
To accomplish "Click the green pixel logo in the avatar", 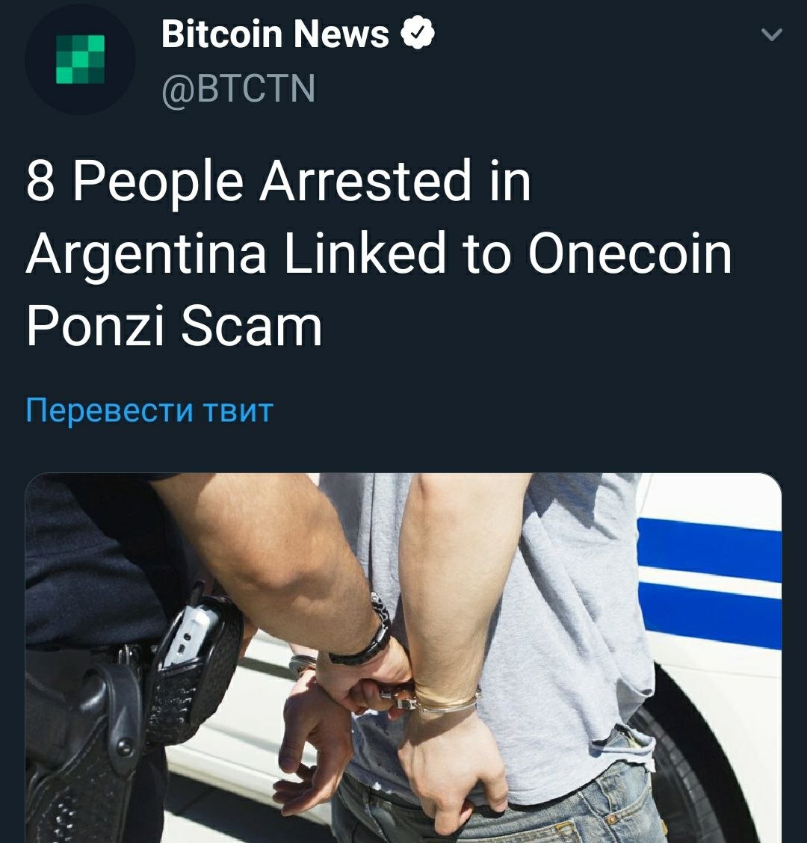I will [80, 59].
